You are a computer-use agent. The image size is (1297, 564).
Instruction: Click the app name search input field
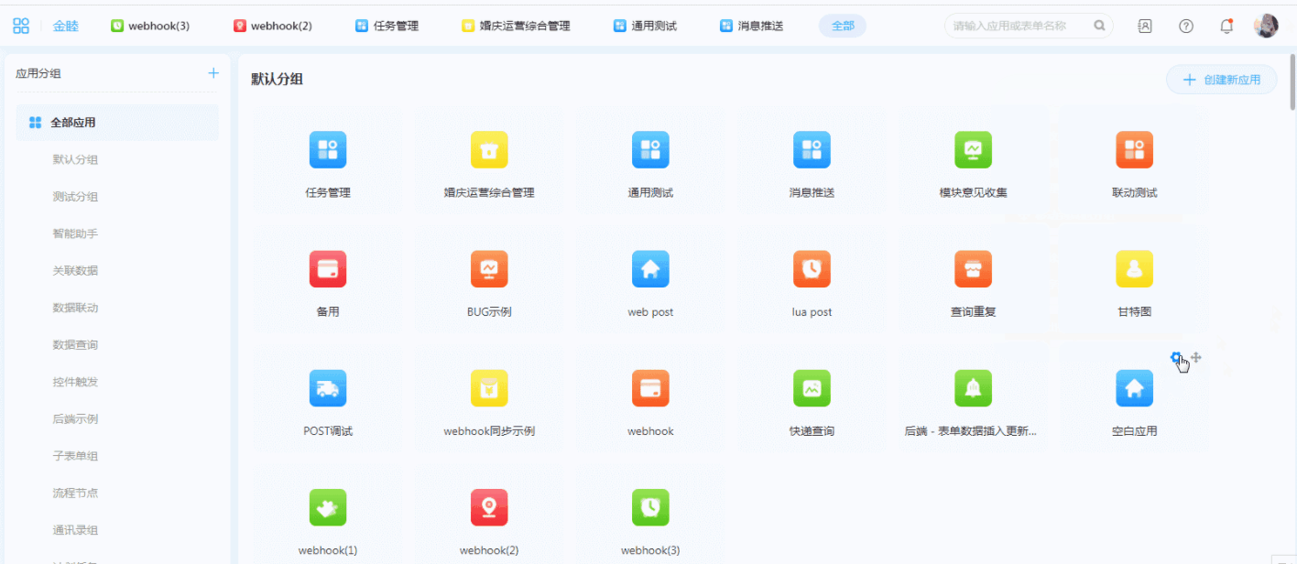tap(1019, 27)
